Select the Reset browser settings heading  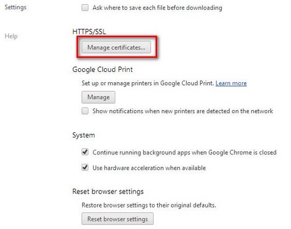point(108,192)
